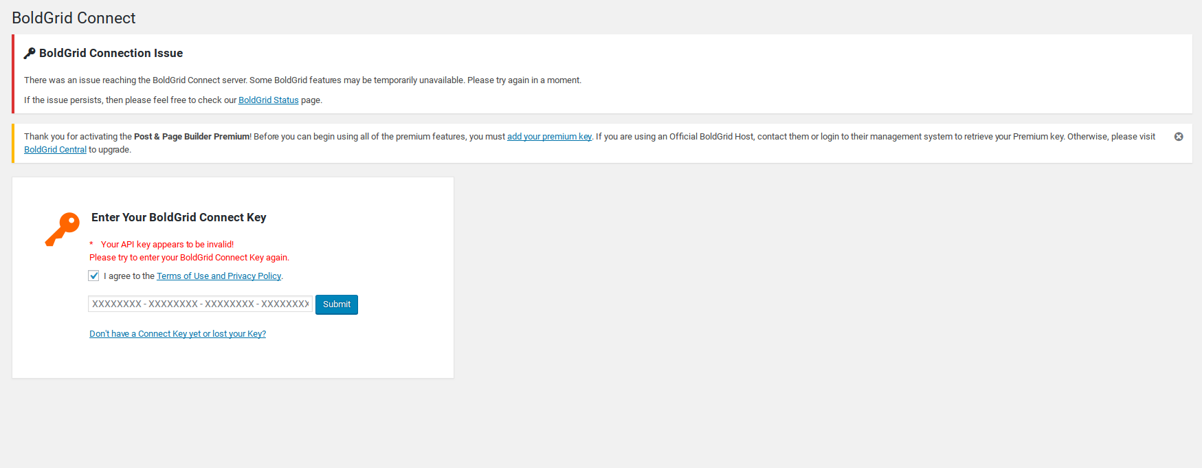
Task: Click the orange key icon
Action: tap(63, 229)
